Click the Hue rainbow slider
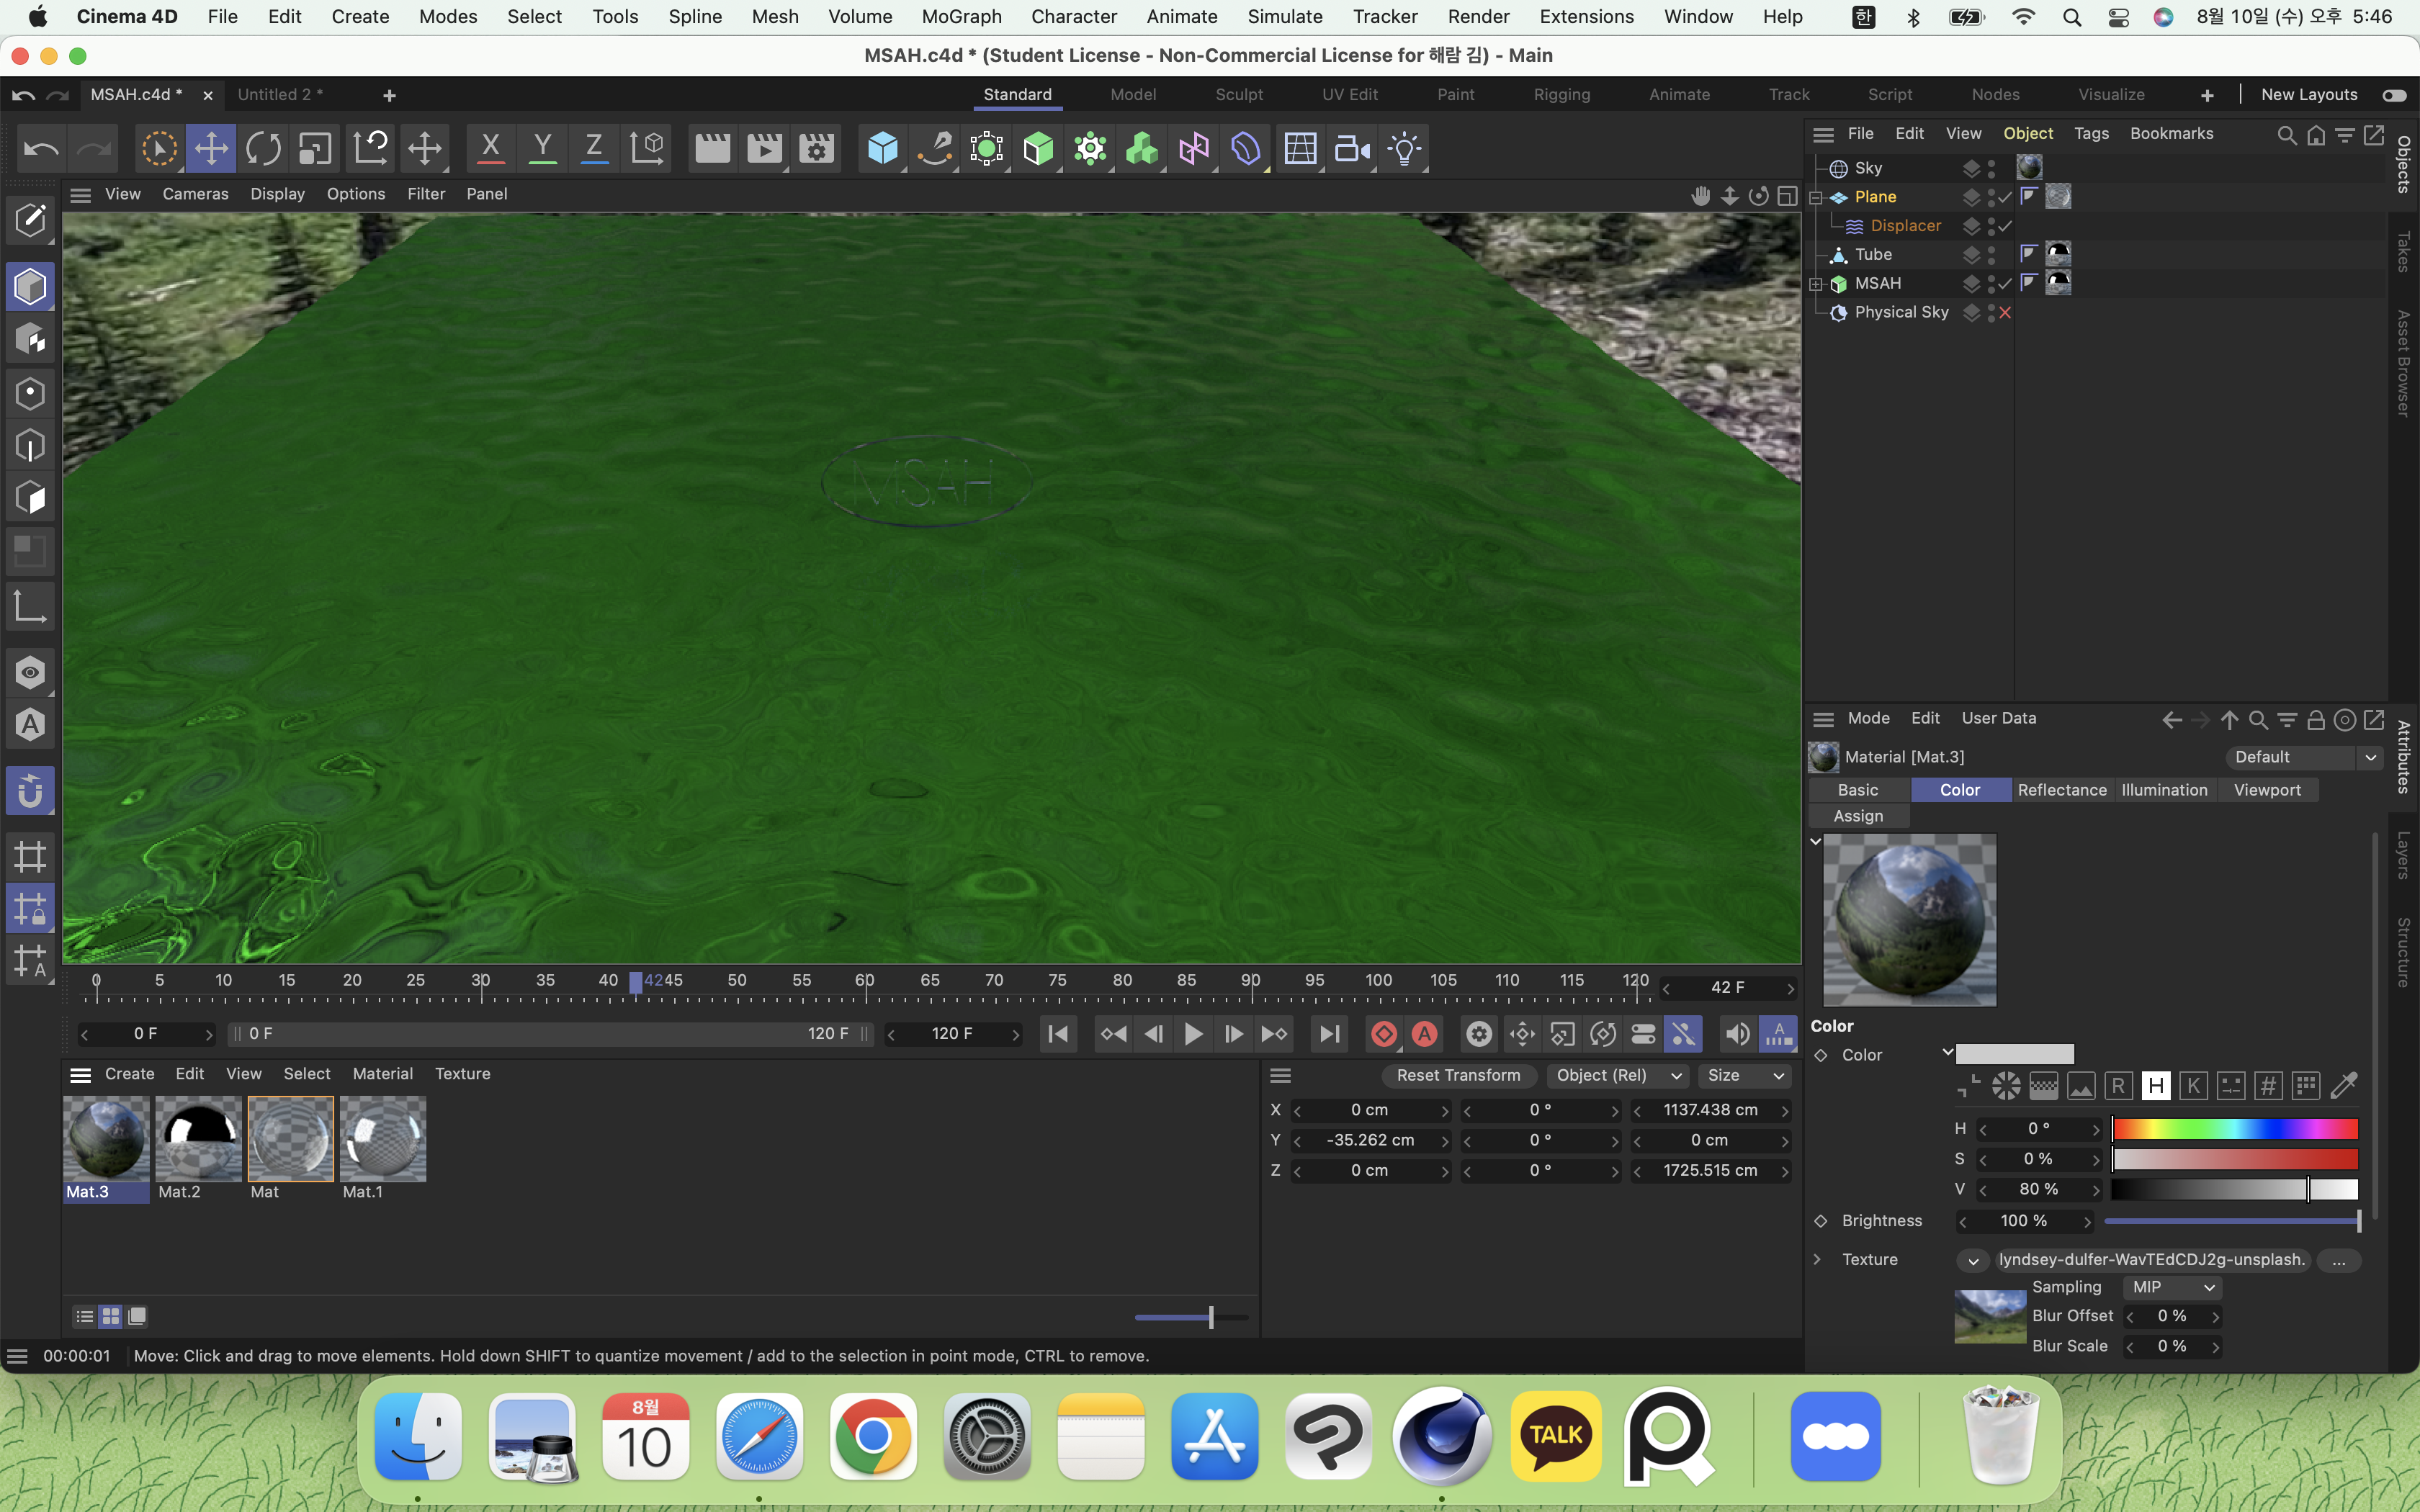2420x1512 pixels. click(2235, 1129)
